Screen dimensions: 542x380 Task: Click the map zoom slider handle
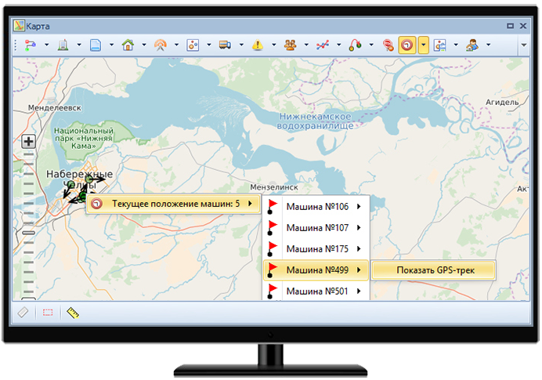29,233
